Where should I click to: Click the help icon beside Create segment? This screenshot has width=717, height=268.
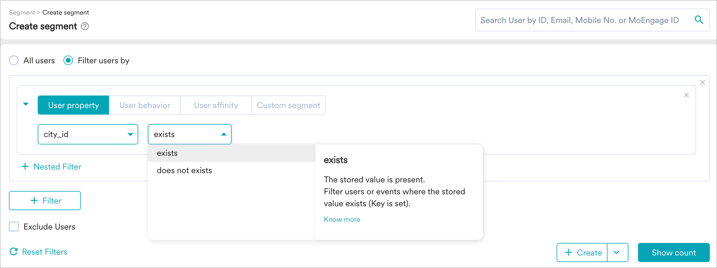pos(85,27)
